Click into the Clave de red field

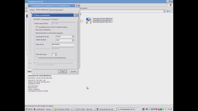[x=63, y=44]
